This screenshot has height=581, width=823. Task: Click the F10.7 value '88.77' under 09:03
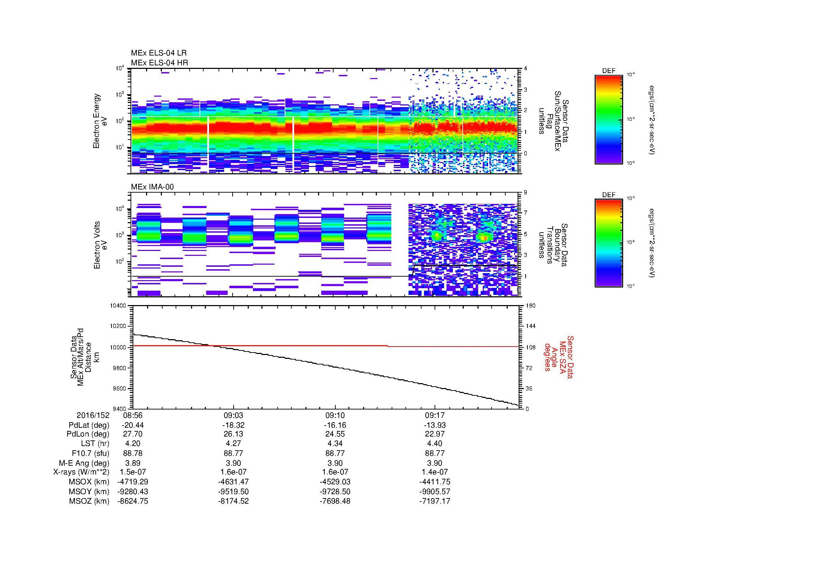[x=233, y=453]
